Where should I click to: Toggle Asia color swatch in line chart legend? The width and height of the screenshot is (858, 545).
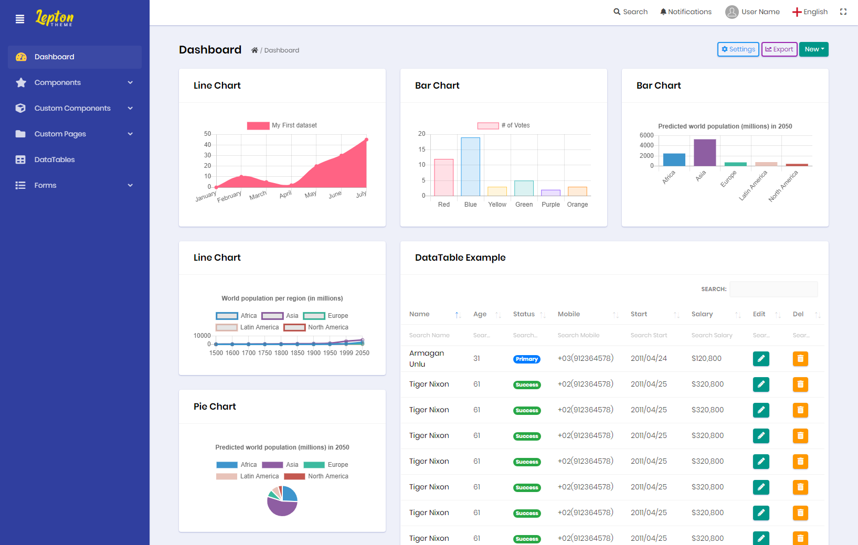click(x=272, y=316)
